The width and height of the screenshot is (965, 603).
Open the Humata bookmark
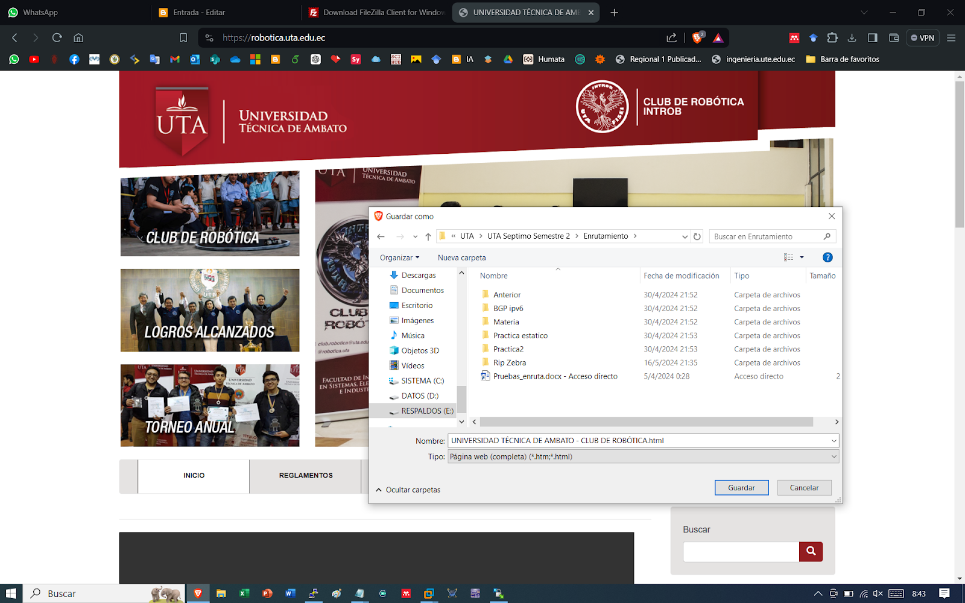tap(544, 59)
